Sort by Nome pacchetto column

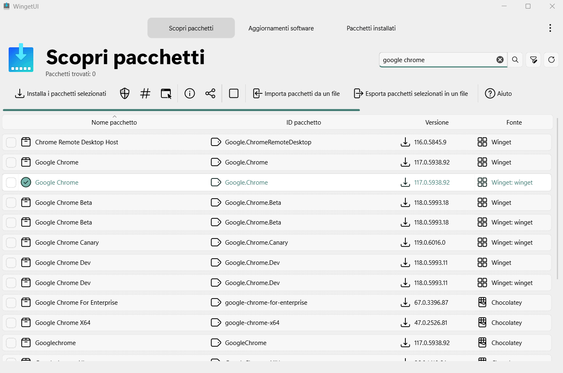[x=114, y=123]
